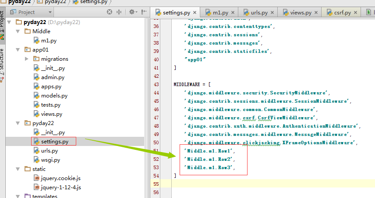Select settings.py in the project tree
This screenshot has height=198, width=375.
point(54,142)
